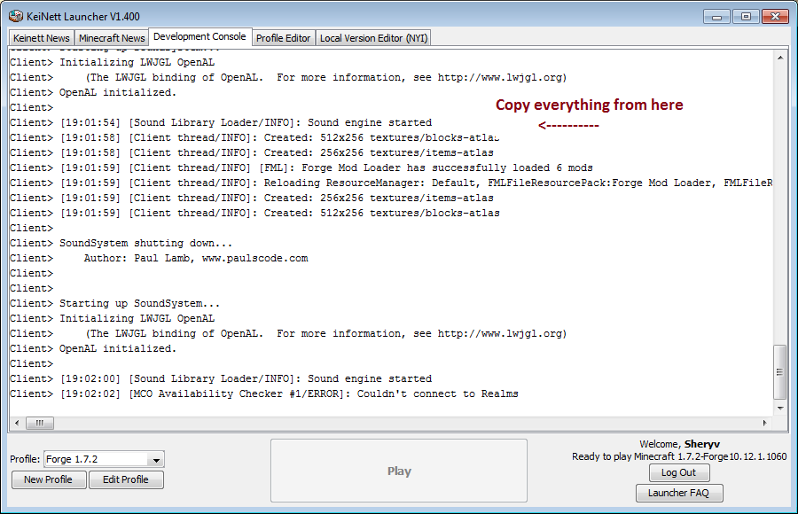
Task: Click the vertical scrollbar thumb
Action: tap(779, 372)
